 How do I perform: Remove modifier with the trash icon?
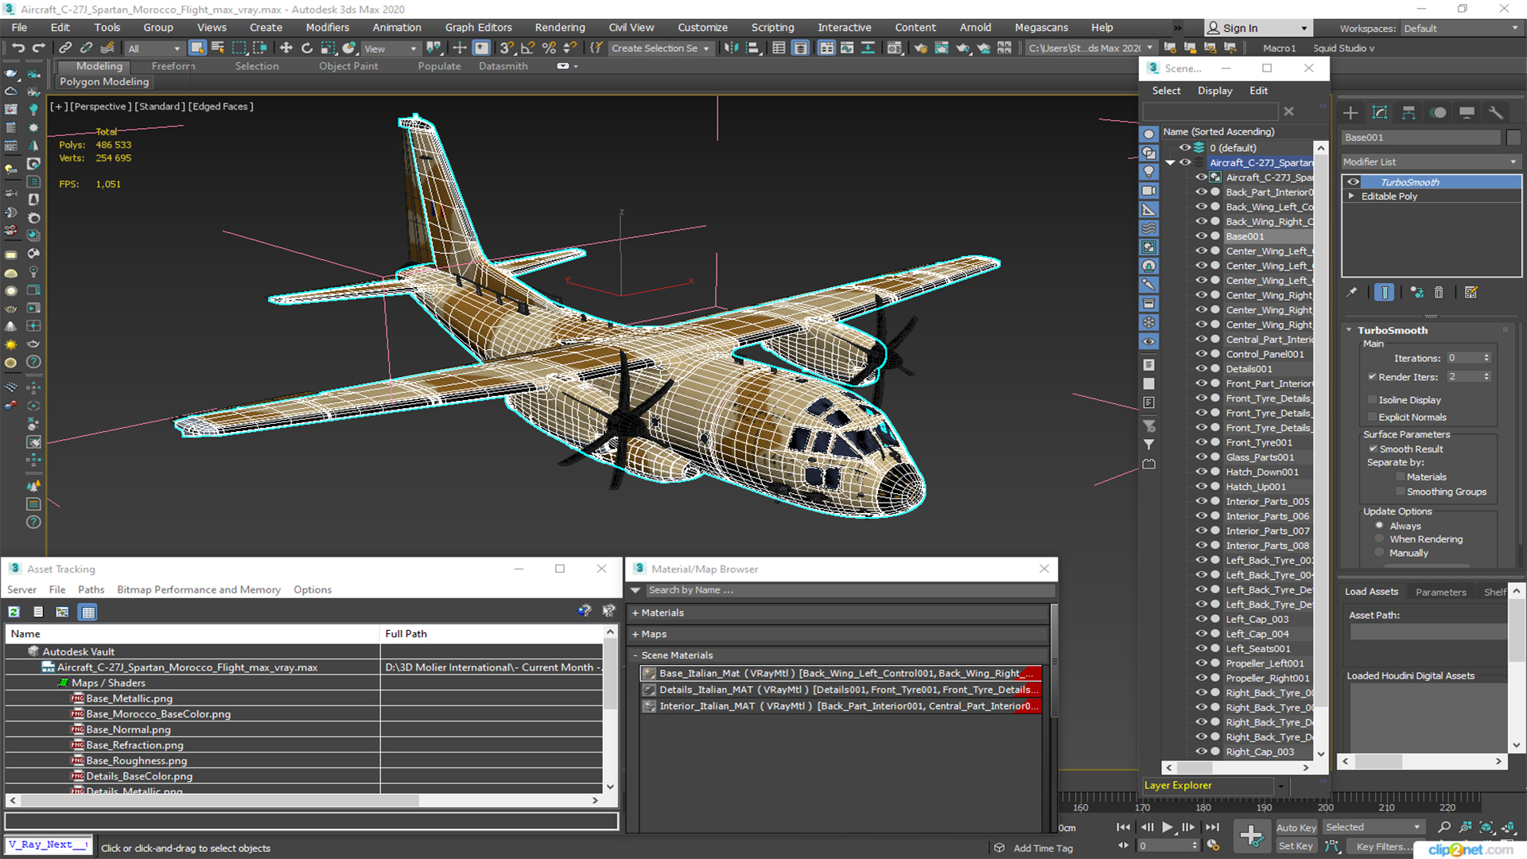1439,293
